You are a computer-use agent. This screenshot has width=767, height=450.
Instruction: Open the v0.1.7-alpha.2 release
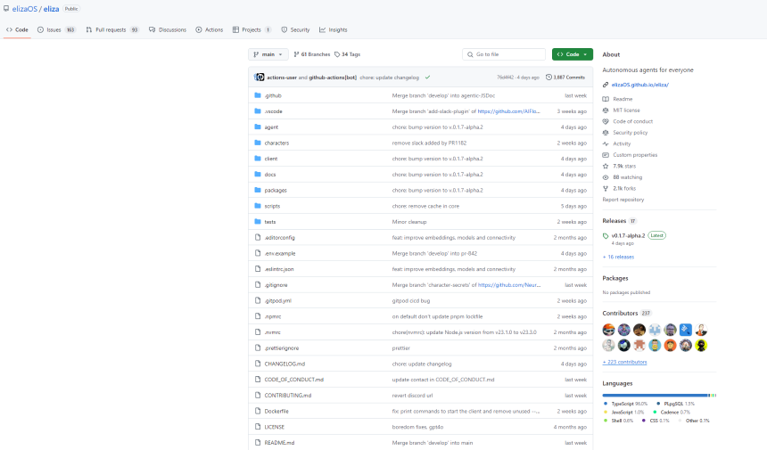click(x=628, y=235)
